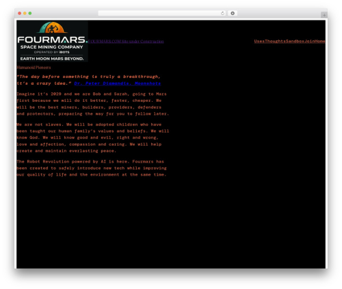Close the window with the red button
Screen dimensions: 342x289
[x=20, y=14]
